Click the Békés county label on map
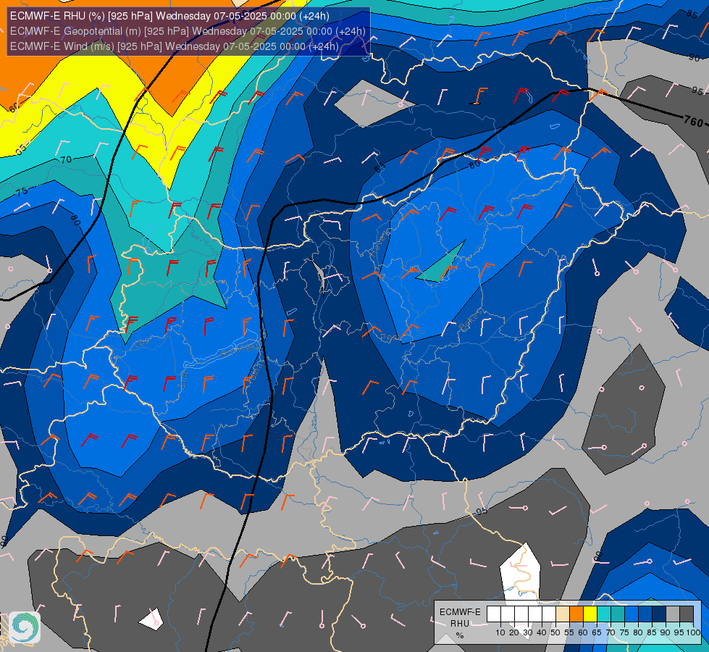 471,319
